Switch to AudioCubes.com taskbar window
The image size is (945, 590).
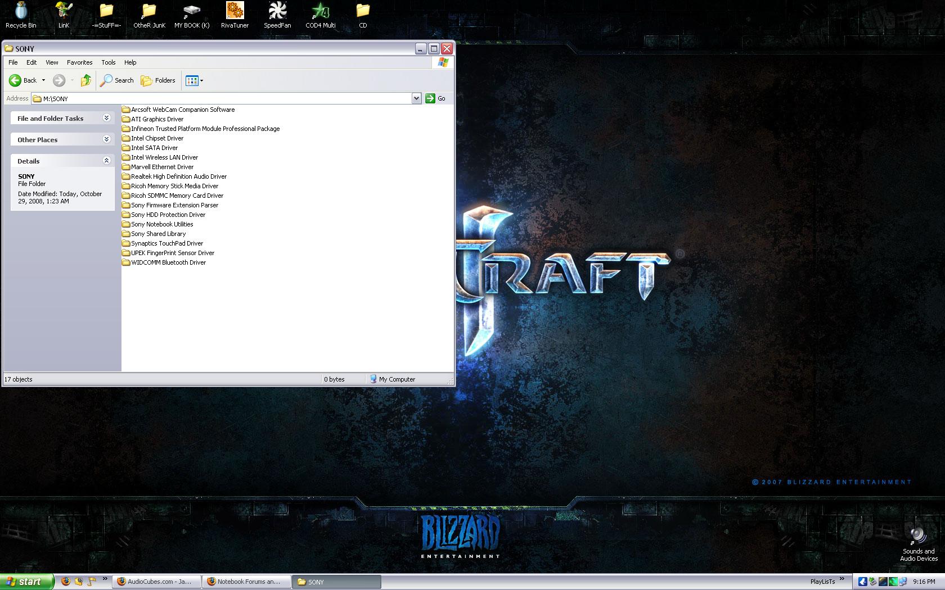click(x=156, y=582)
